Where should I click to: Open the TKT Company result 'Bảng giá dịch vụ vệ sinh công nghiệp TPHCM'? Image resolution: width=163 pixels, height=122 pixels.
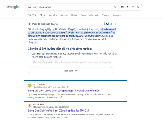pyautogui.click(x=63, y=91)
